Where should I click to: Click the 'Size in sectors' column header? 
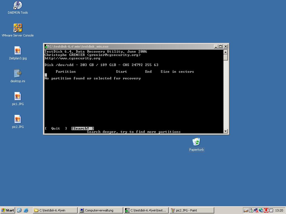(177, 72)
